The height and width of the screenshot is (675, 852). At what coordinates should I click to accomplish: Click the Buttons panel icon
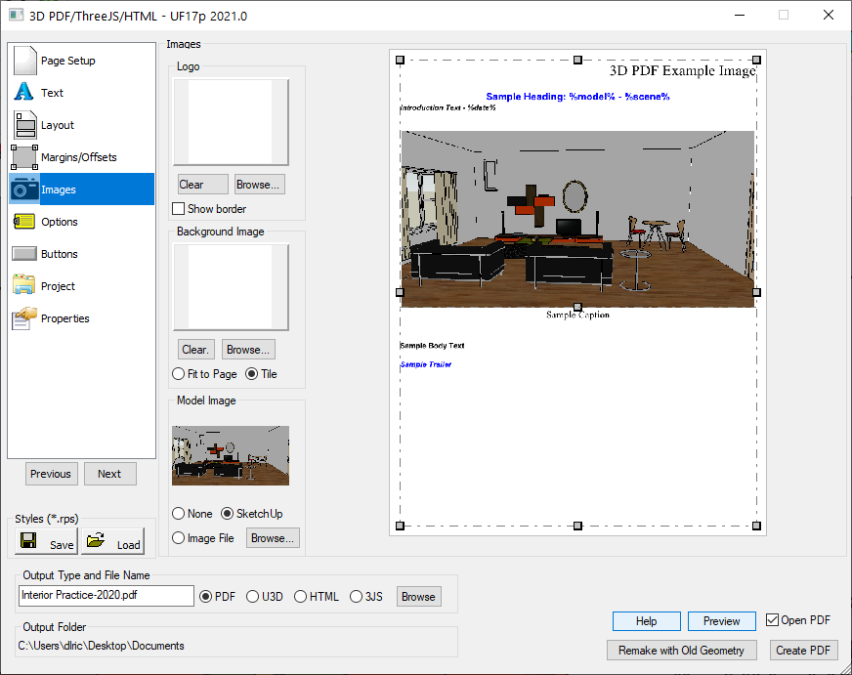click(24, 253)
